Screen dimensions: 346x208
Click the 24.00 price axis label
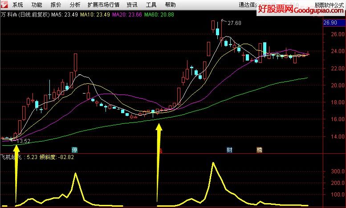[x=338, y=51]
